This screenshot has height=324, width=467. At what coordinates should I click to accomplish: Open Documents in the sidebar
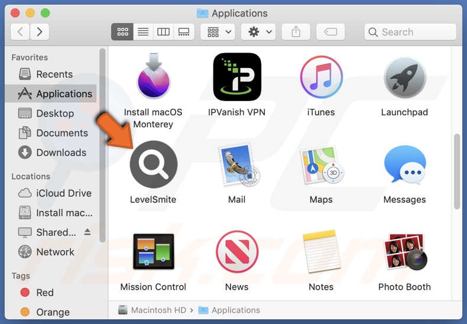tap(51, 133)
